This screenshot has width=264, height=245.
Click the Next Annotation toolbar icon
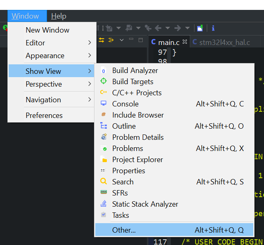pos(109,28)
